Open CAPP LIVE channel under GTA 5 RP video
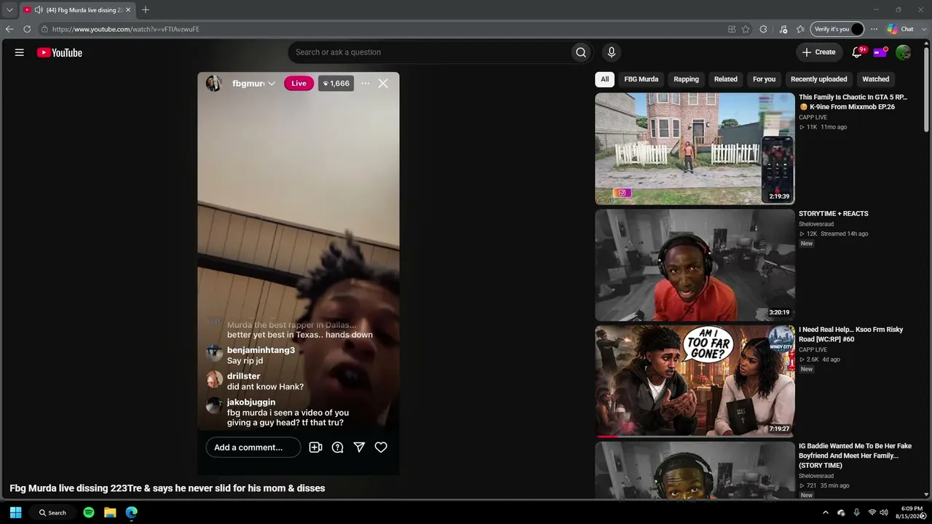 [x=813, y=117]
